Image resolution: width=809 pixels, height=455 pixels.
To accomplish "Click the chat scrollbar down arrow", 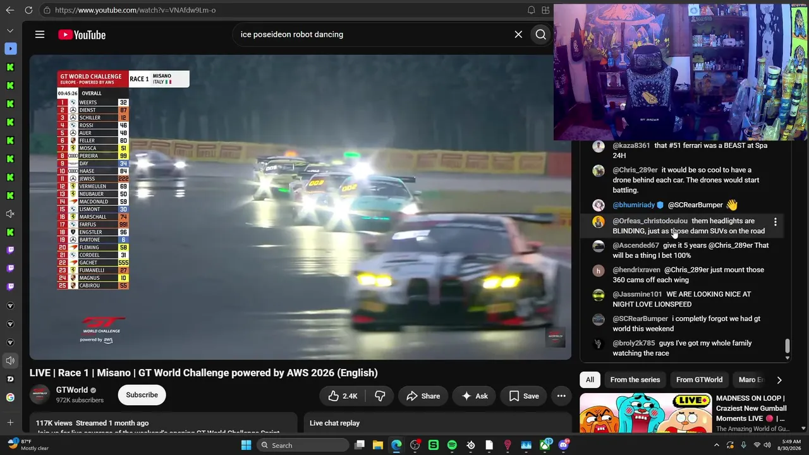I will tap(788, 358).
